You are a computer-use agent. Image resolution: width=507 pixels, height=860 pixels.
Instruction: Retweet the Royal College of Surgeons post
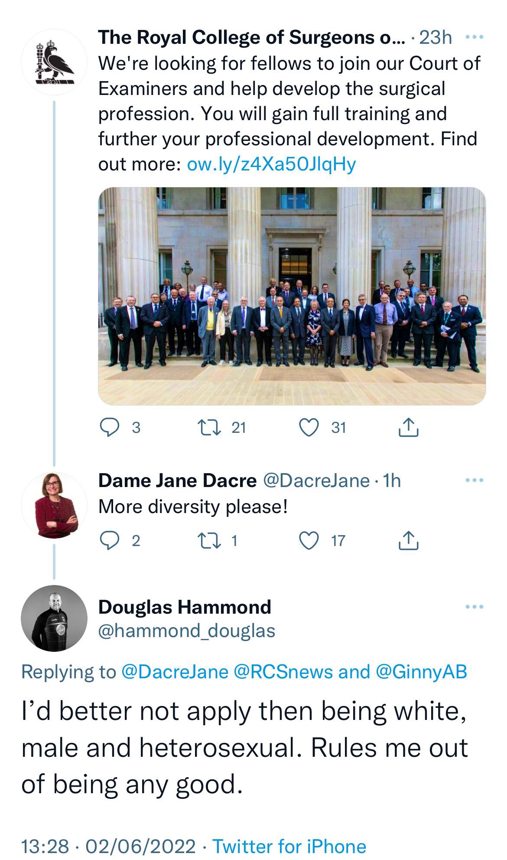coord(209,427)
